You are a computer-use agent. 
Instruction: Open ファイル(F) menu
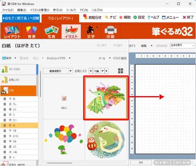coord(8,10)
